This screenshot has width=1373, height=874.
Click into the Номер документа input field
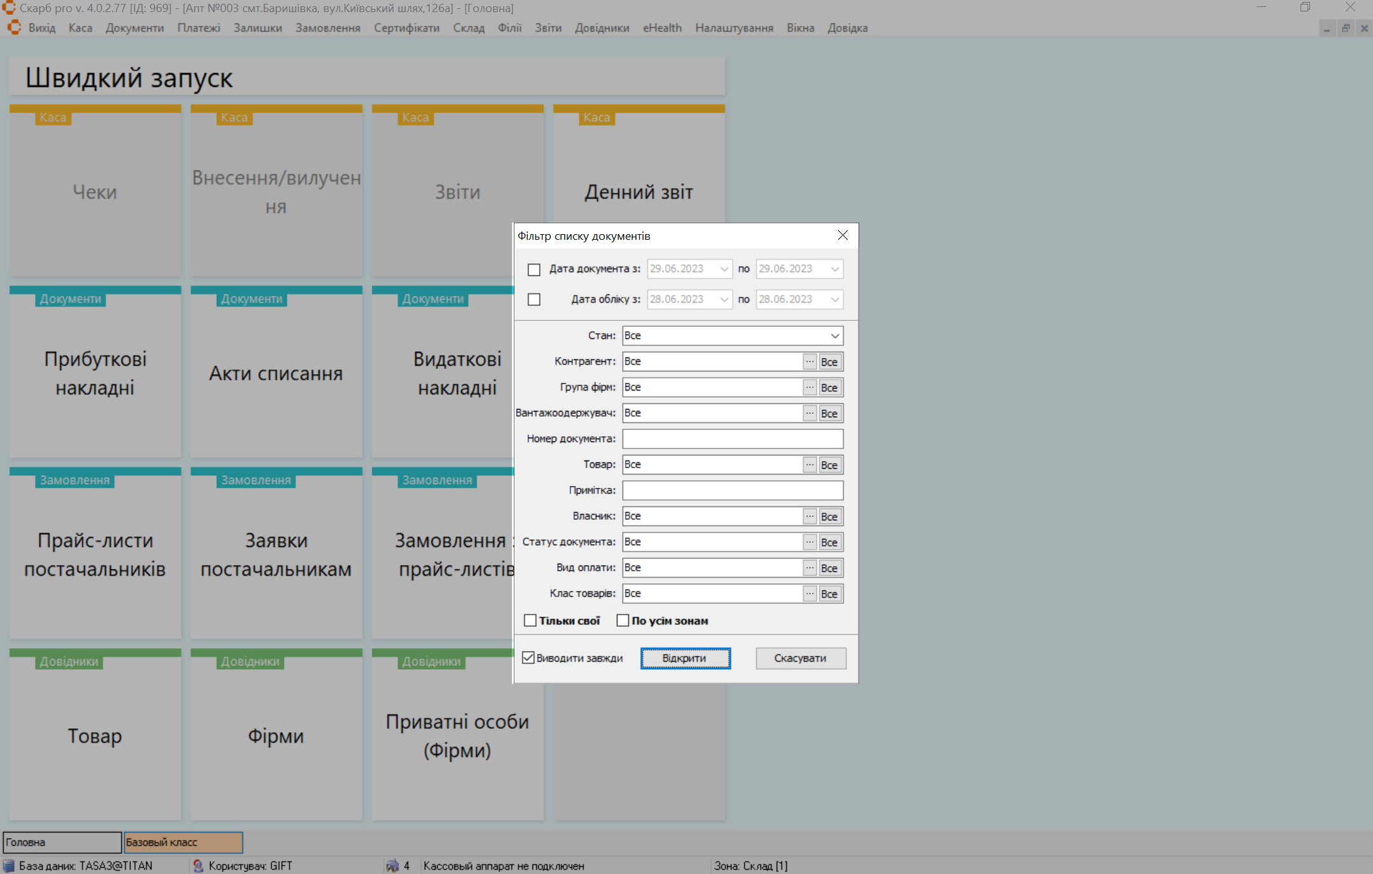(732, 439)
